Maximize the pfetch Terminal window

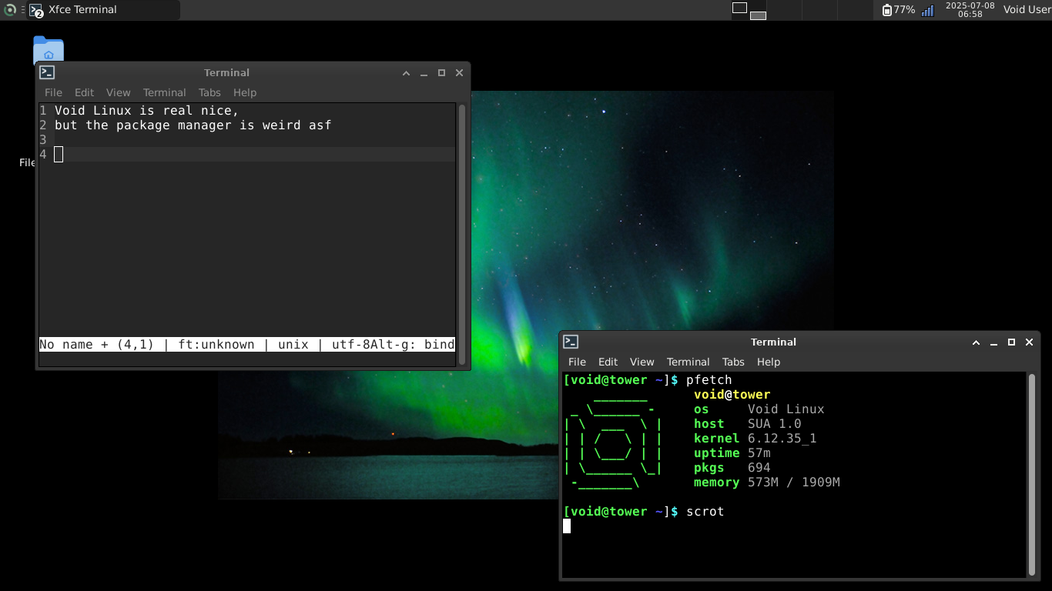(x=1011, y=342)
